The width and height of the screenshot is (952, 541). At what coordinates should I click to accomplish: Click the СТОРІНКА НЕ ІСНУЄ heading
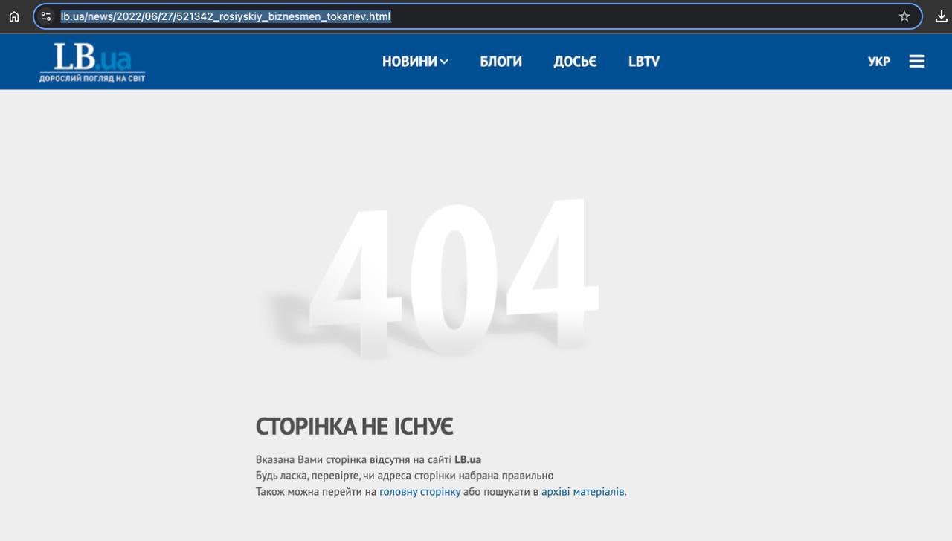355,427
